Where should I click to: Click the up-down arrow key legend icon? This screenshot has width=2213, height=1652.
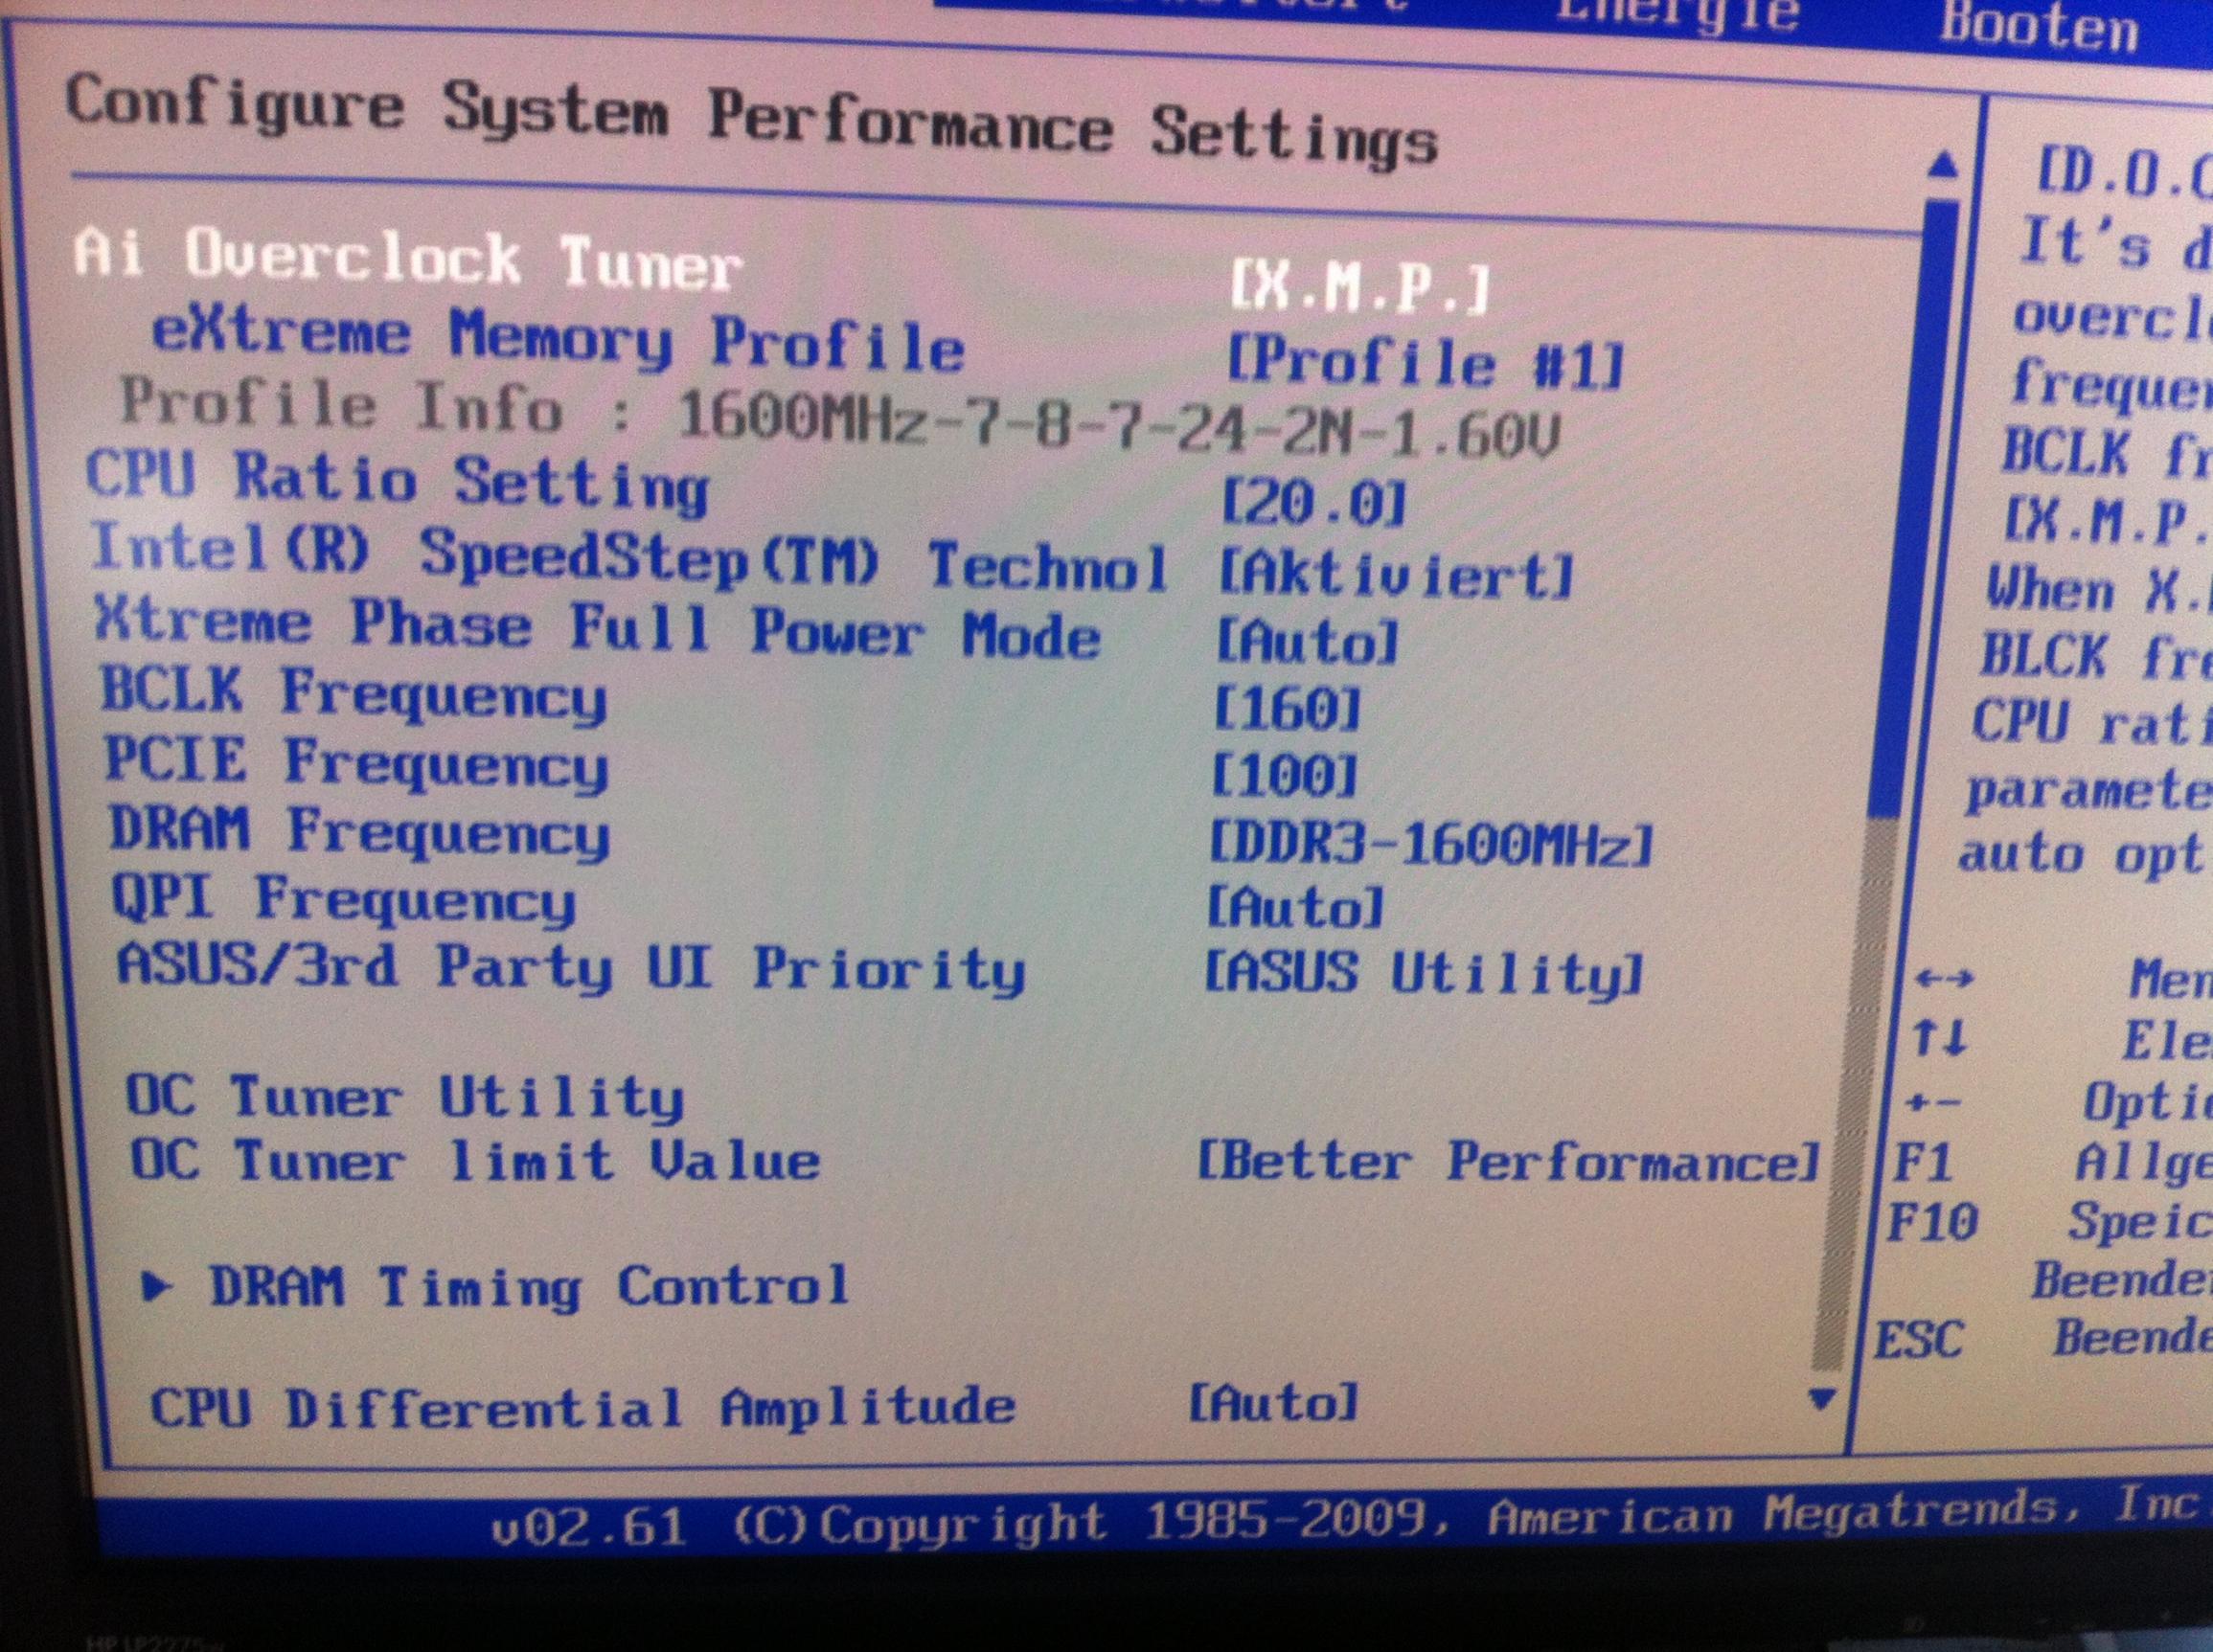pyautogui.click(x=1939, y=1038)
